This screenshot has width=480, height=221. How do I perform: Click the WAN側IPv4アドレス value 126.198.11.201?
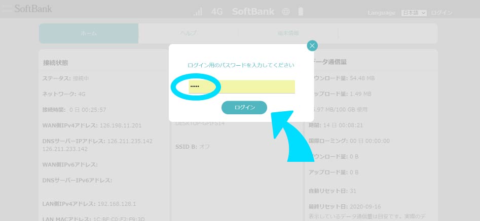[x=122, y=125]
